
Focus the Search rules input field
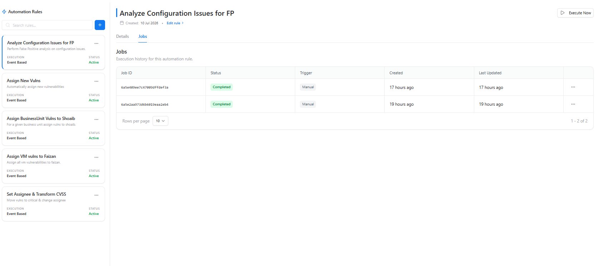[x=47, y=25]
